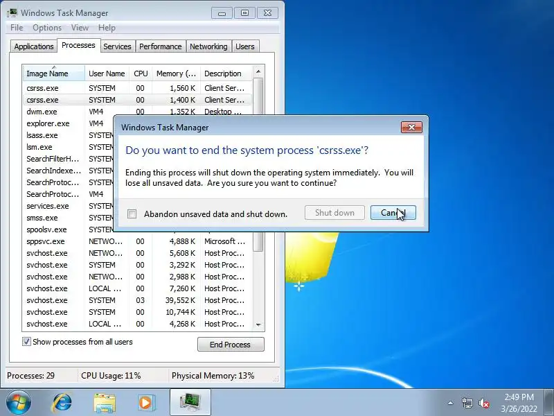Check Abandon unsaved data and shut down
This screenshot has height=416, width=554.
132,214
